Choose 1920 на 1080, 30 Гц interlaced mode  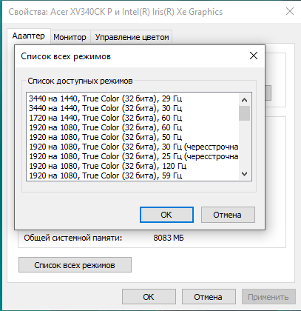(132, 147)
